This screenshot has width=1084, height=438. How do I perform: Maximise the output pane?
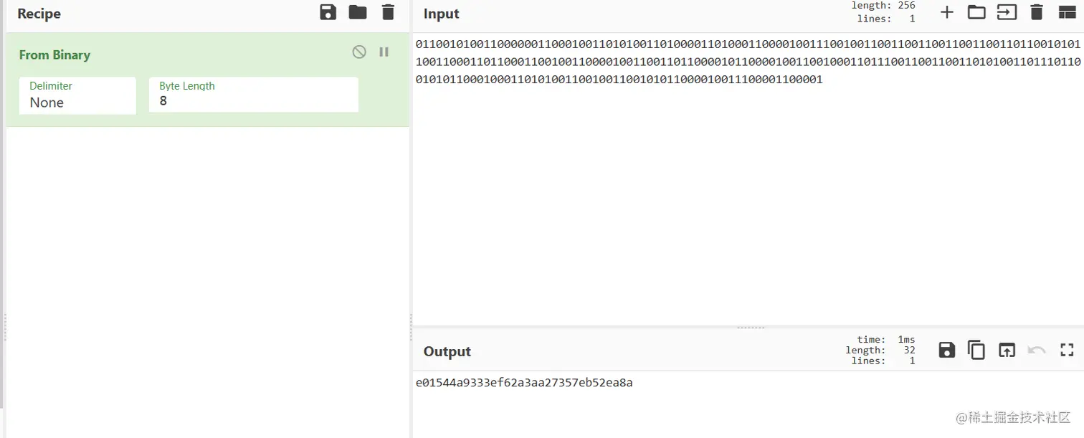coord(1067,350)
